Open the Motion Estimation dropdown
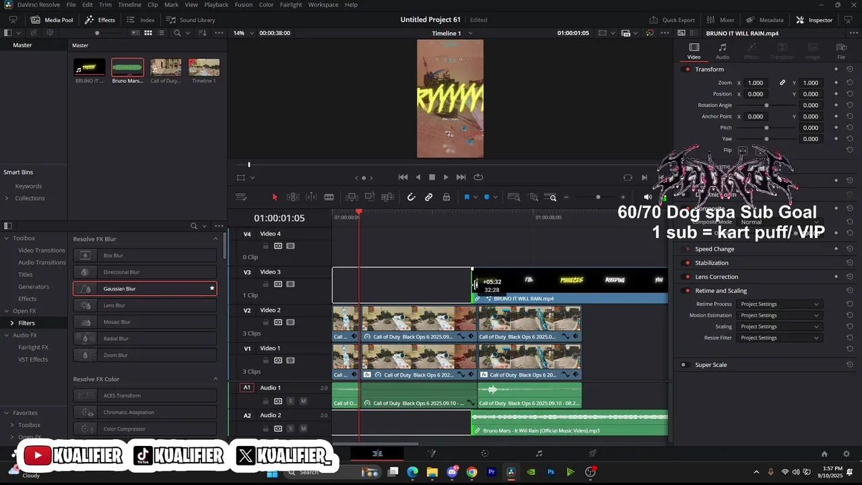862x485 pixels. (779, 315)
